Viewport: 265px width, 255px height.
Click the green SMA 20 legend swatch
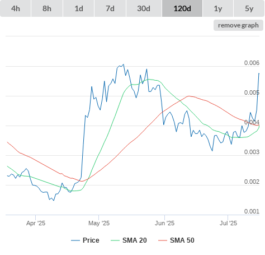[x=115, y=240]
